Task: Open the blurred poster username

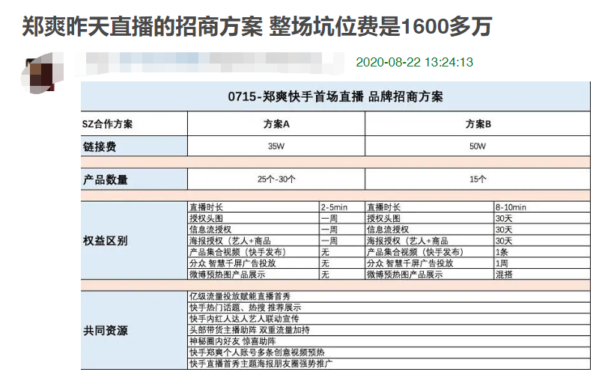Action: 210,63
